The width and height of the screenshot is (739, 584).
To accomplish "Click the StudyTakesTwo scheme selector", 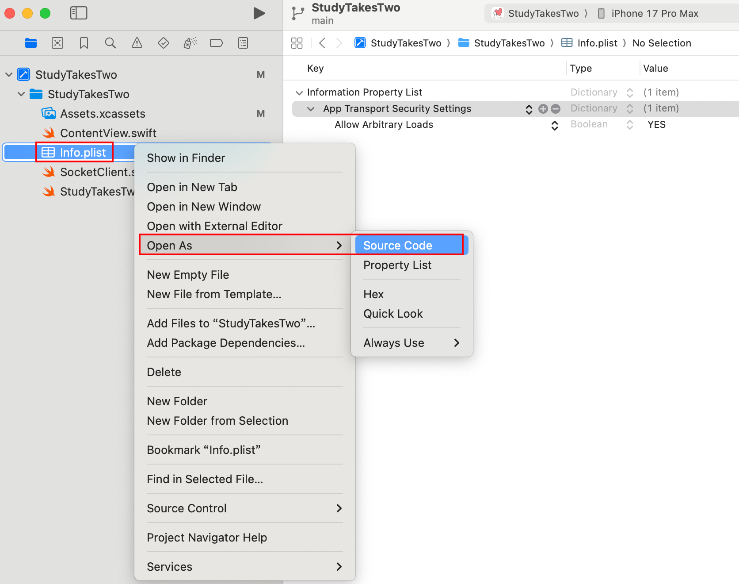I will (x=535, y=13).
